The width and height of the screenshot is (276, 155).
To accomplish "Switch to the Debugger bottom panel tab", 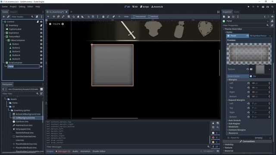I will point(63,151).
